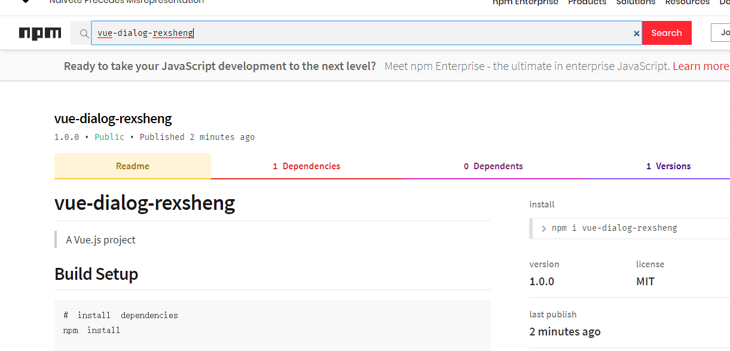Viewport: 730px width, 351px height.
Task: Click the magnifier icon in search bar
Action: coord(84,33)
